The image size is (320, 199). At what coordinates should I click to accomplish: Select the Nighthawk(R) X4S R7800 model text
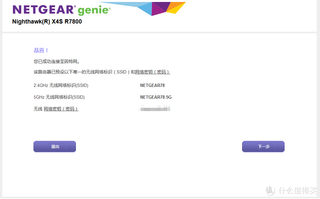click(47, 22)
